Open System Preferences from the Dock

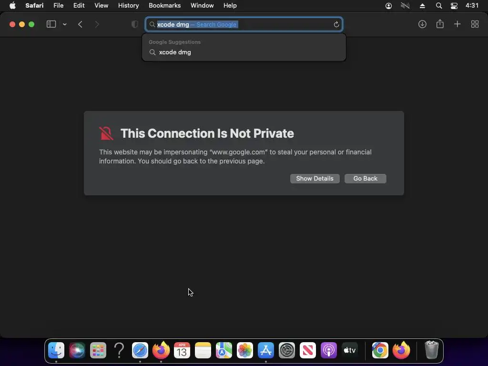(x=286, y=350)
